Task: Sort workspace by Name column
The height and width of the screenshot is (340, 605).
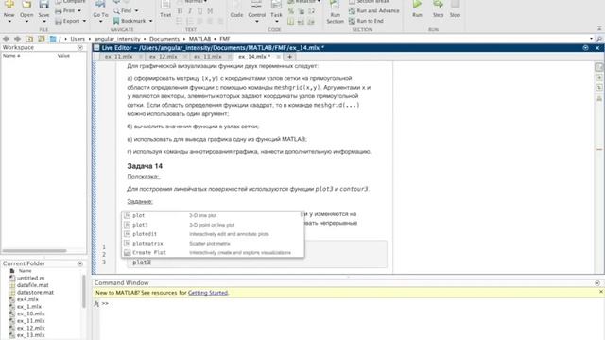Action: click(11, 56)
